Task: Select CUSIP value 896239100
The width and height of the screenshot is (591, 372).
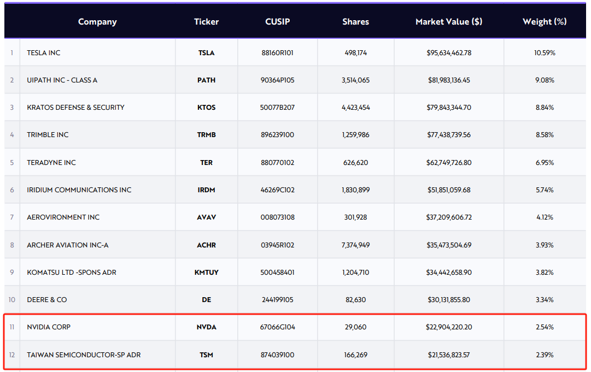Action: click(277, 135)
